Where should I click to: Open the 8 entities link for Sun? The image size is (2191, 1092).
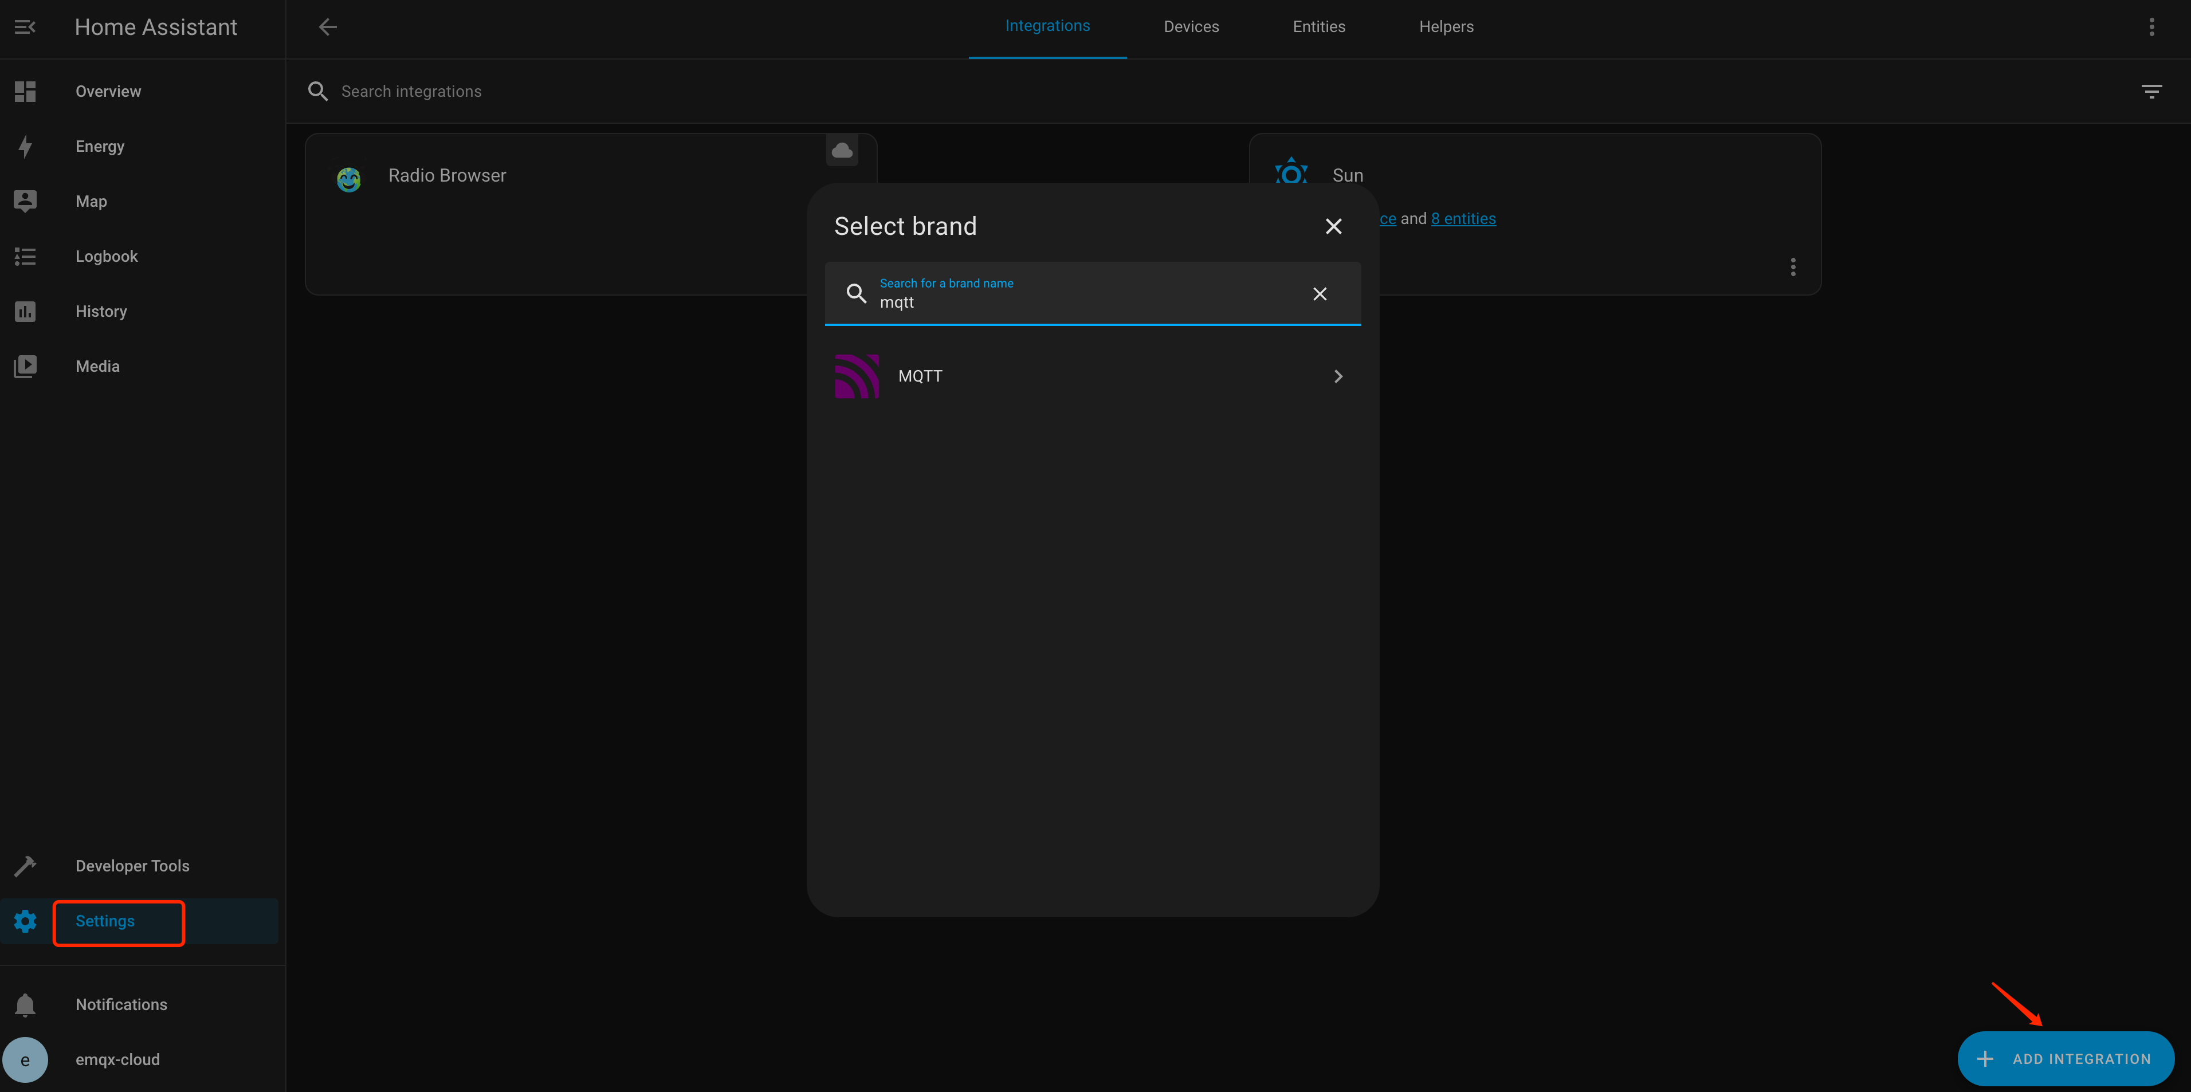click(1463, 218)
